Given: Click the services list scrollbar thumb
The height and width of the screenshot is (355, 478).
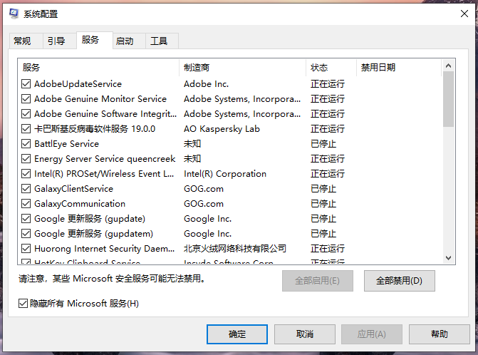Looking at the screenshot, I should click(448, 99).
